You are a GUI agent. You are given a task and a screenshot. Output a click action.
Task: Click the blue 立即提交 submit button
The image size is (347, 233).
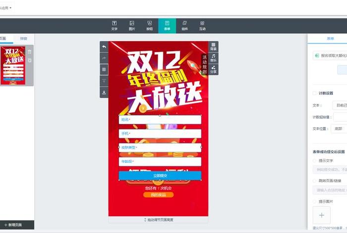160,175
